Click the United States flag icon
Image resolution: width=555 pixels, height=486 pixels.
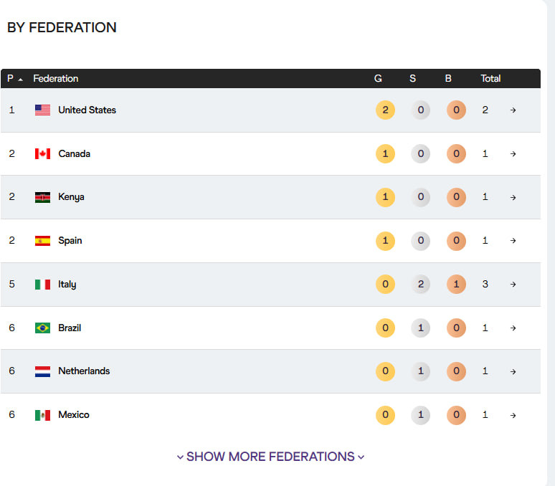(42, 110)
